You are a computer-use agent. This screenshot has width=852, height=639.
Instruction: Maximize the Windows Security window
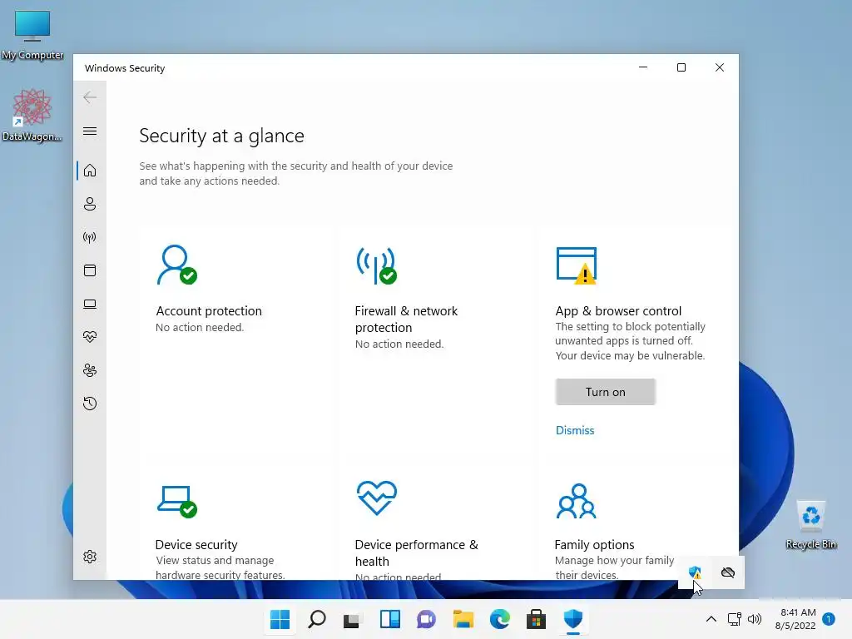click(x=681, y=67)
